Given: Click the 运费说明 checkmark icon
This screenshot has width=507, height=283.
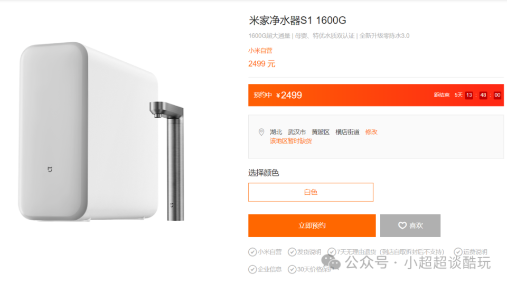Looking at the screenshot, I should point(458,252).
